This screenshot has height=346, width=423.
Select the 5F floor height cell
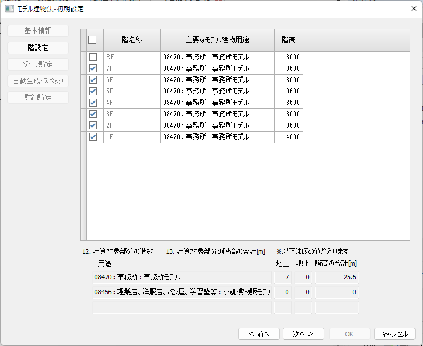tap(288, 91)
